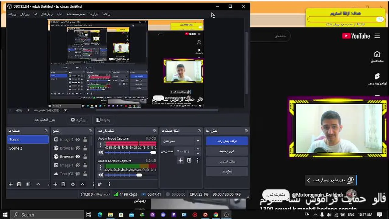Increase transition duration with up arrow
This screenshot has width=389, height=219.
click(198, 149)
